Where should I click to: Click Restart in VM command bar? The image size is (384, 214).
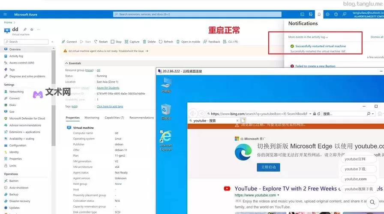click(101, 42)
